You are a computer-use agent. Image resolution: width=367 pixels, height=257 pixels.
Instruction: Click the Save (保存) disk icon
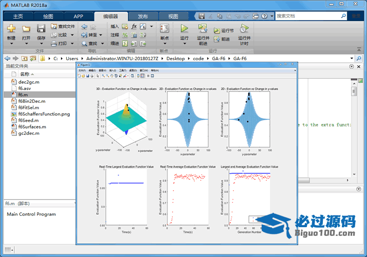point(41,29)
